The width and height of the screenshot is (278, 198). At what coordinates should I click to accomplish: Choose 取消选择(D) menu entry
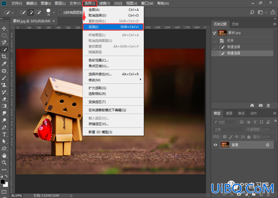tap(113, 15)
